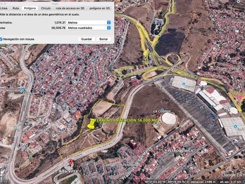The image size is (245, 184).
Task: Click the Guardar button
Action: coord(87,39)
